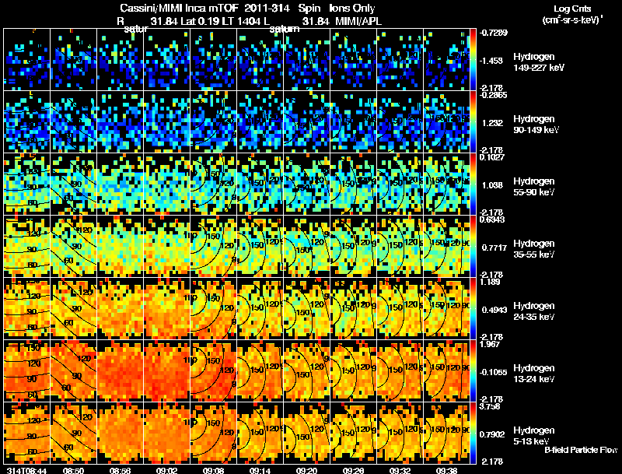The height and width of the screenshot is (474, 622).
Task: Click the '08:56' time axis label
Action: pyautogui.click(x=121, y=470)
